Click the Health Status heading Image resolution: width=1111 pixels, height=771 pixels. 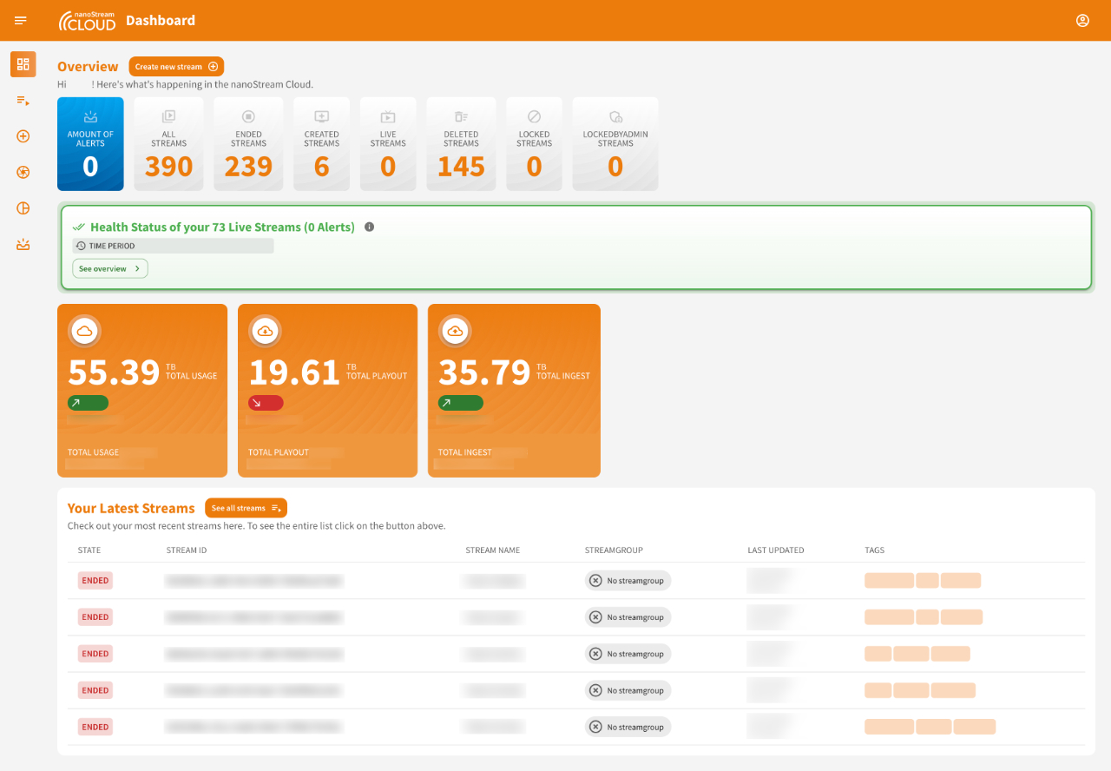pyautogui.click(x=222, y=227)
